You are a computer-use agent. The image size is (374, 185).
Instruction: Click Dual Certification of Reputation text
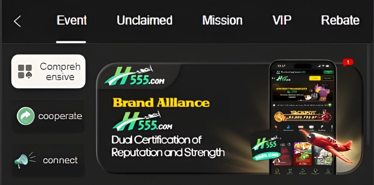(168, 146)
